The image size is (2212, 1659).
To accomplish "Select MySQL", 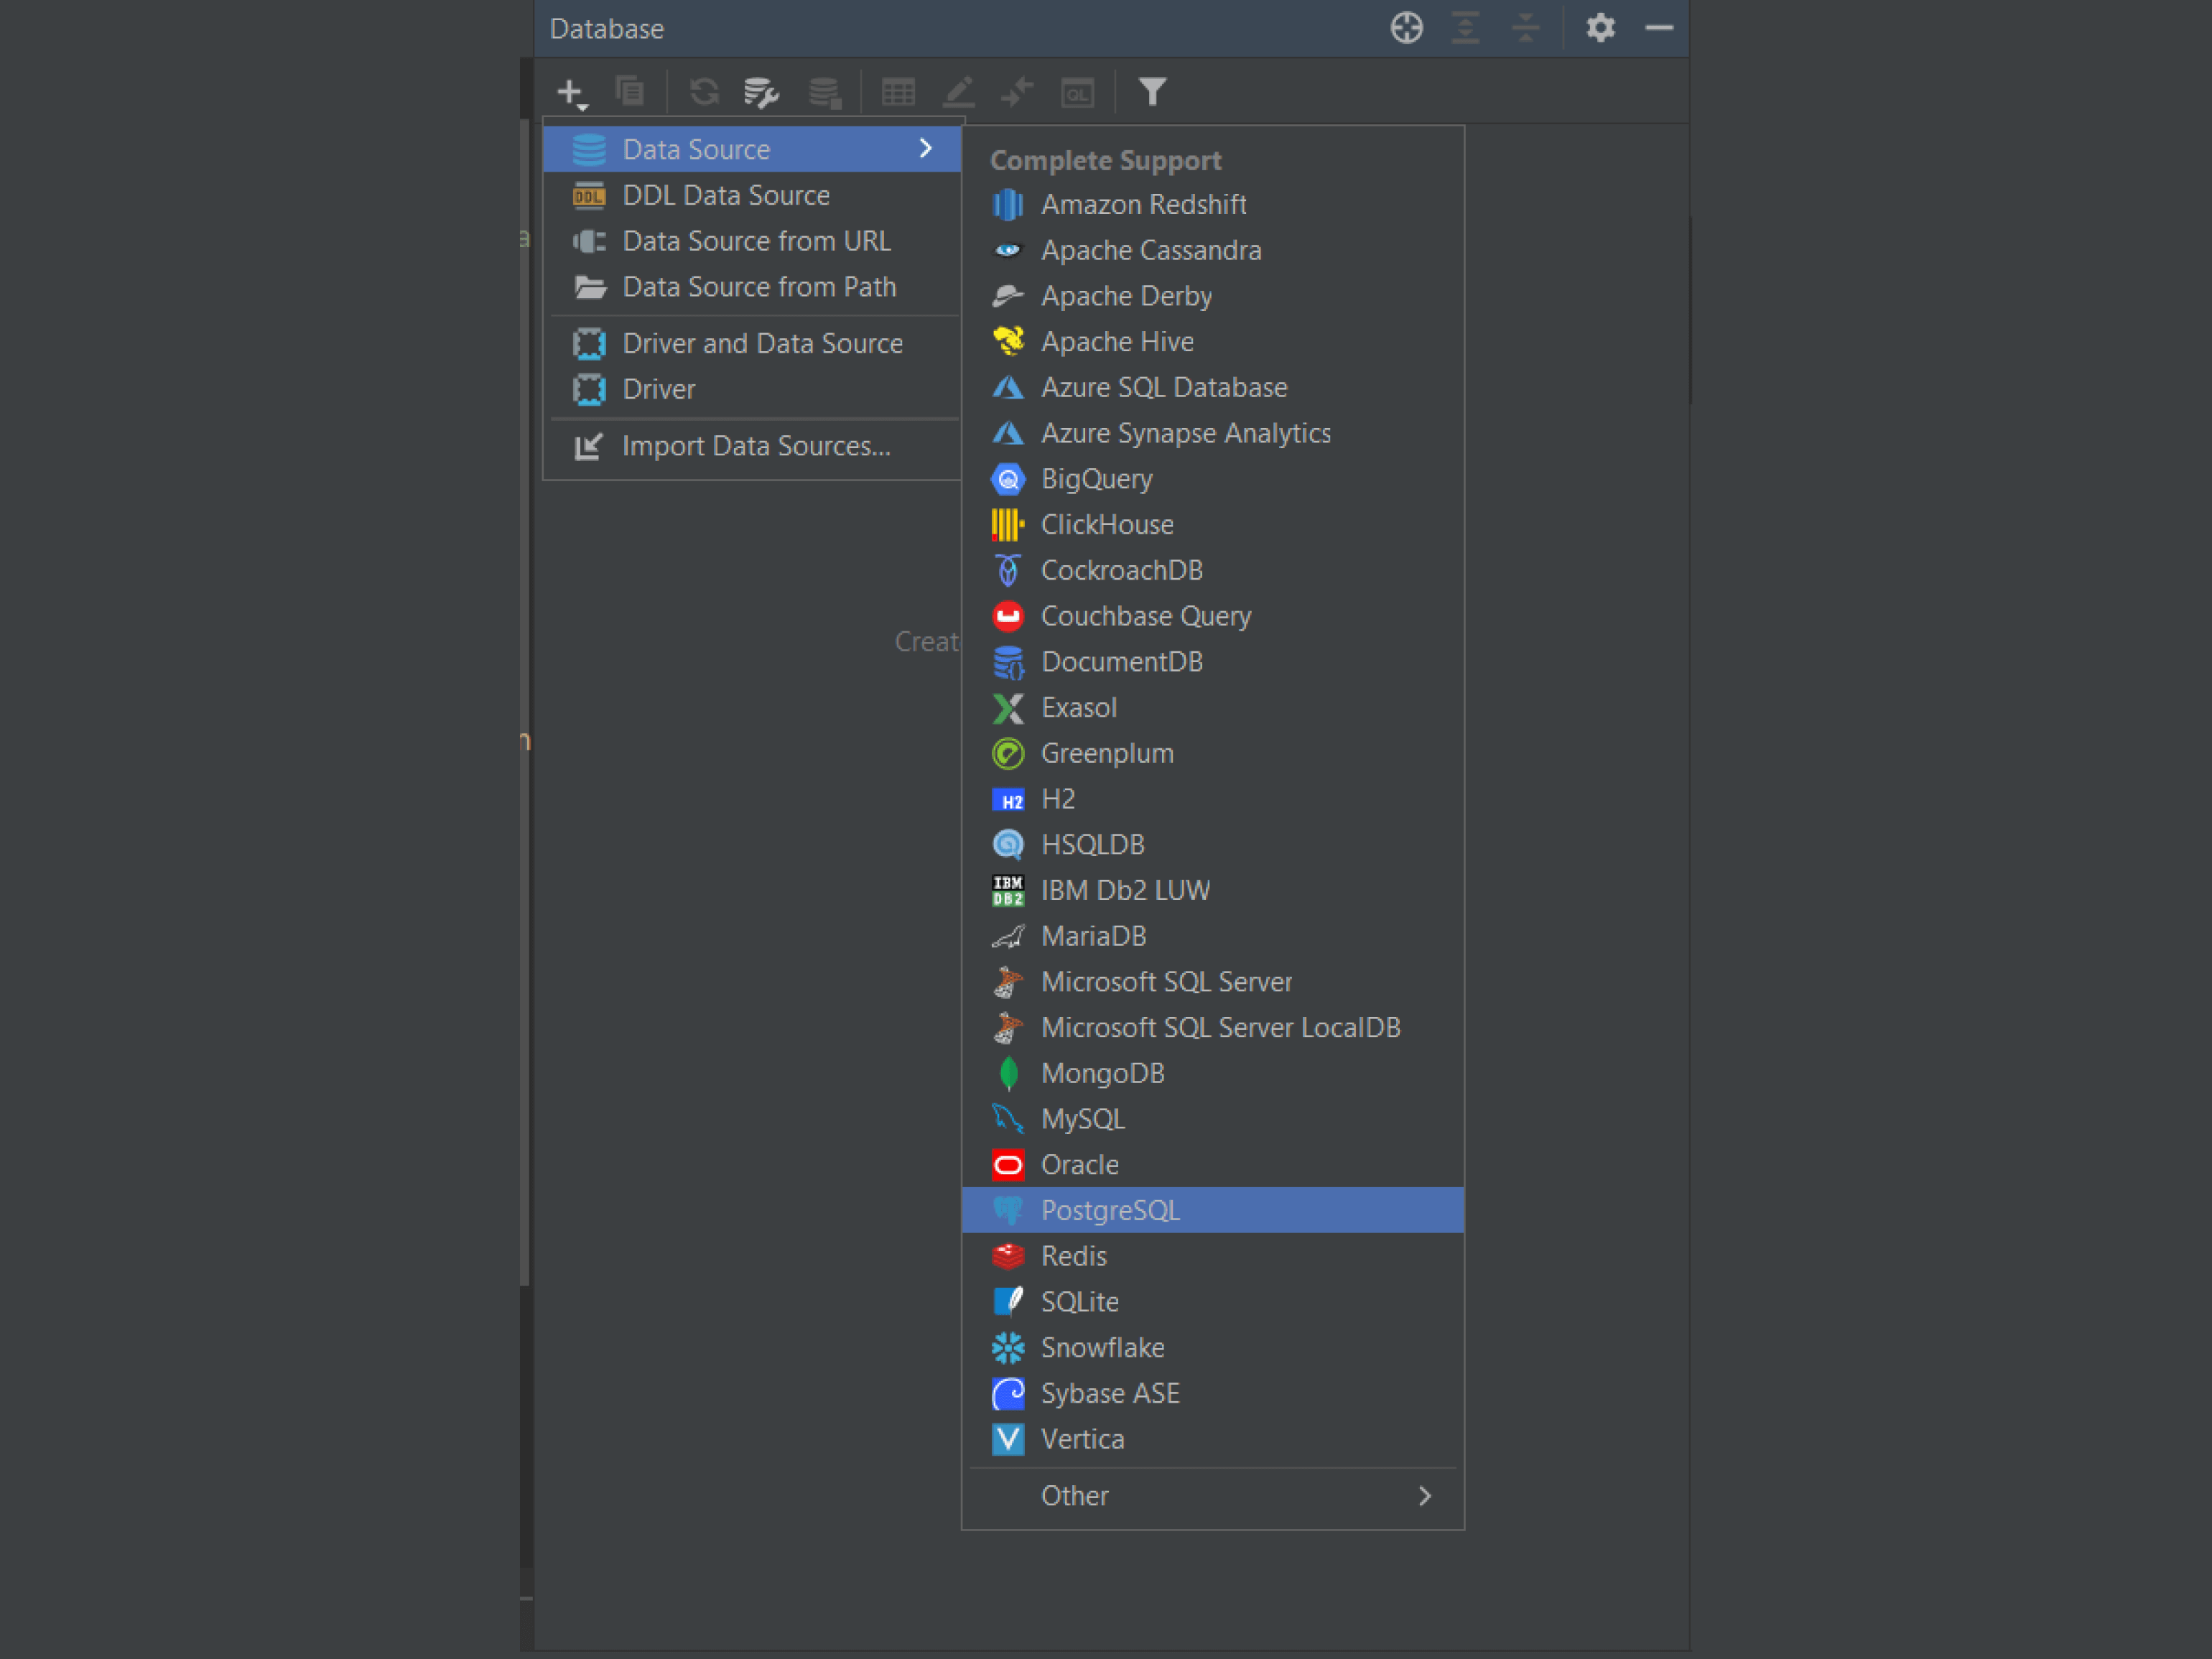I will click(1213, 1119).
